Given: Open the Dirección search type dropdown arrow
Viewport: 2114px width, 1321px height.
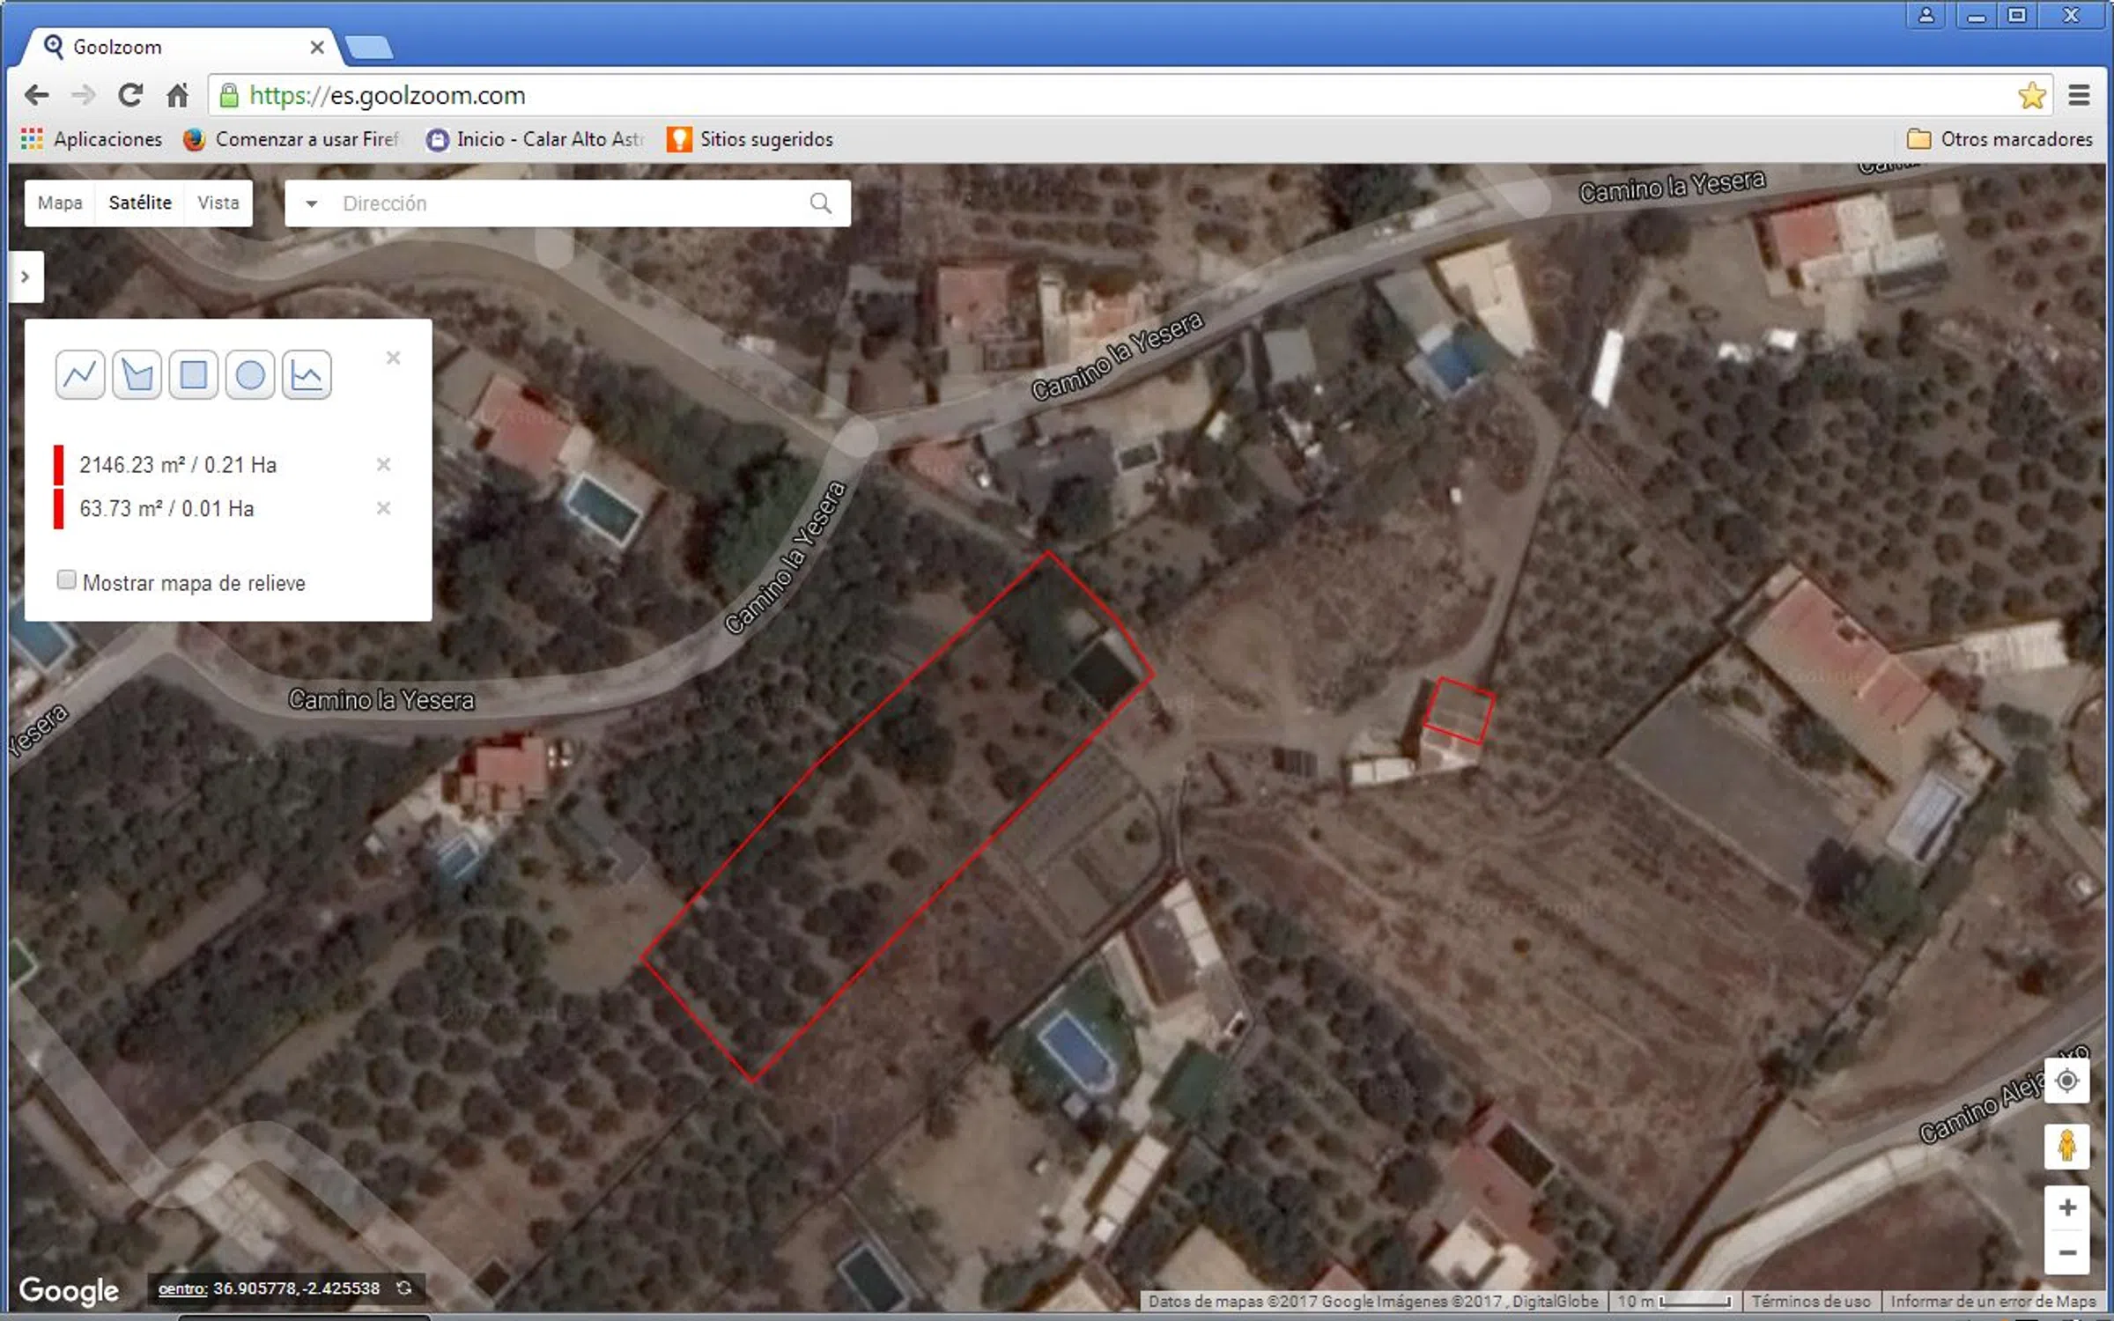Looking at the screenshot, I should tap(311, 203).
